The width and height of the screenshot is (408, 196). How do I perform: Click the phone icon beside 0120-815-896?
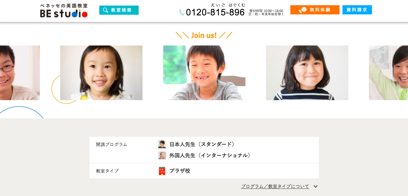coord(182,12)
